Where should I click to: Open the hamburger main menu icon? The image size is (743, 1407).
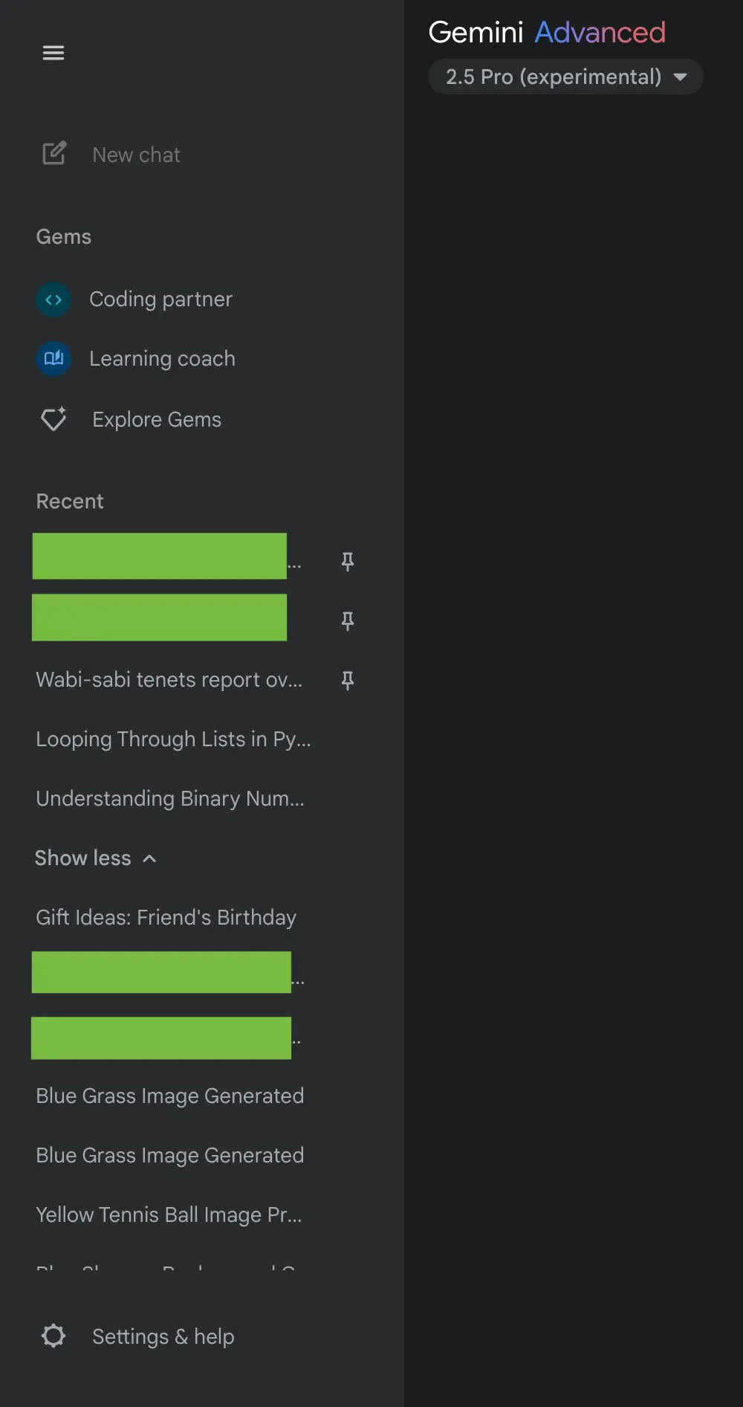[53, 53]
